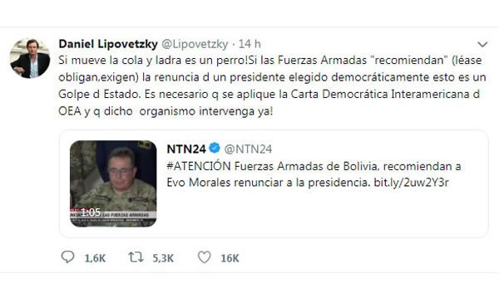Play the NTN24 video thumbnail

pyautogui.click(x=113, y=183)
